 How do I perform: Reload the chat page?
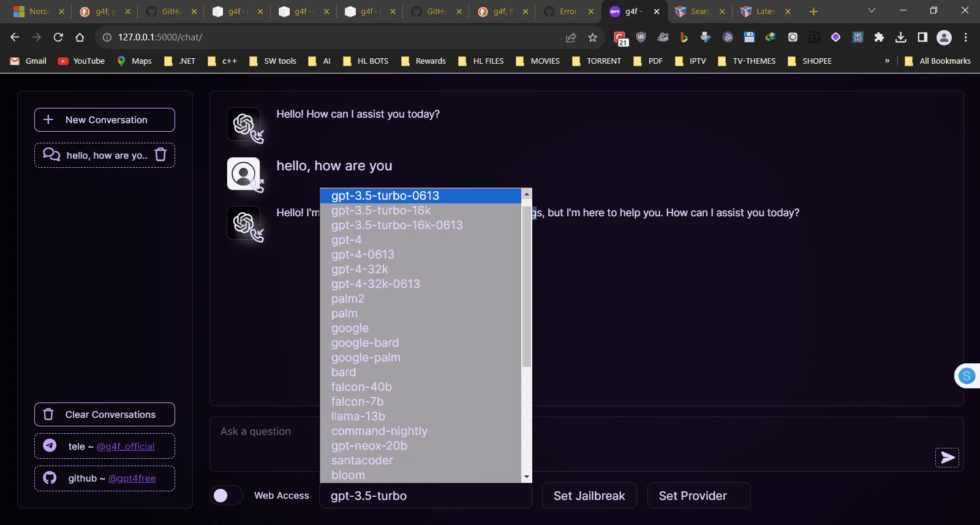[58, 37]
